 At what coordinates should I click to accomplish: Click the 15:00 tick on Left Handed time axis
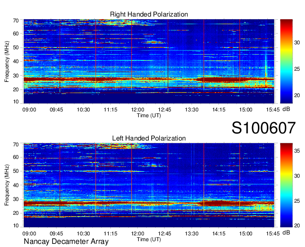point(246,234)
